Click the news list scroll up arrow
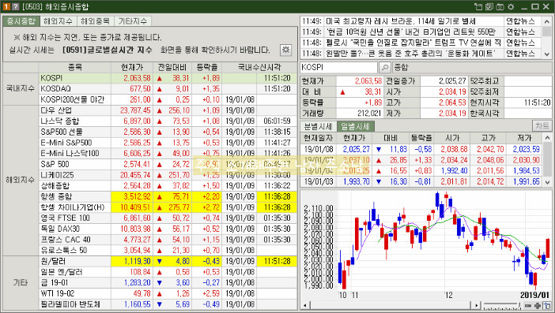 tap(547, 21)
